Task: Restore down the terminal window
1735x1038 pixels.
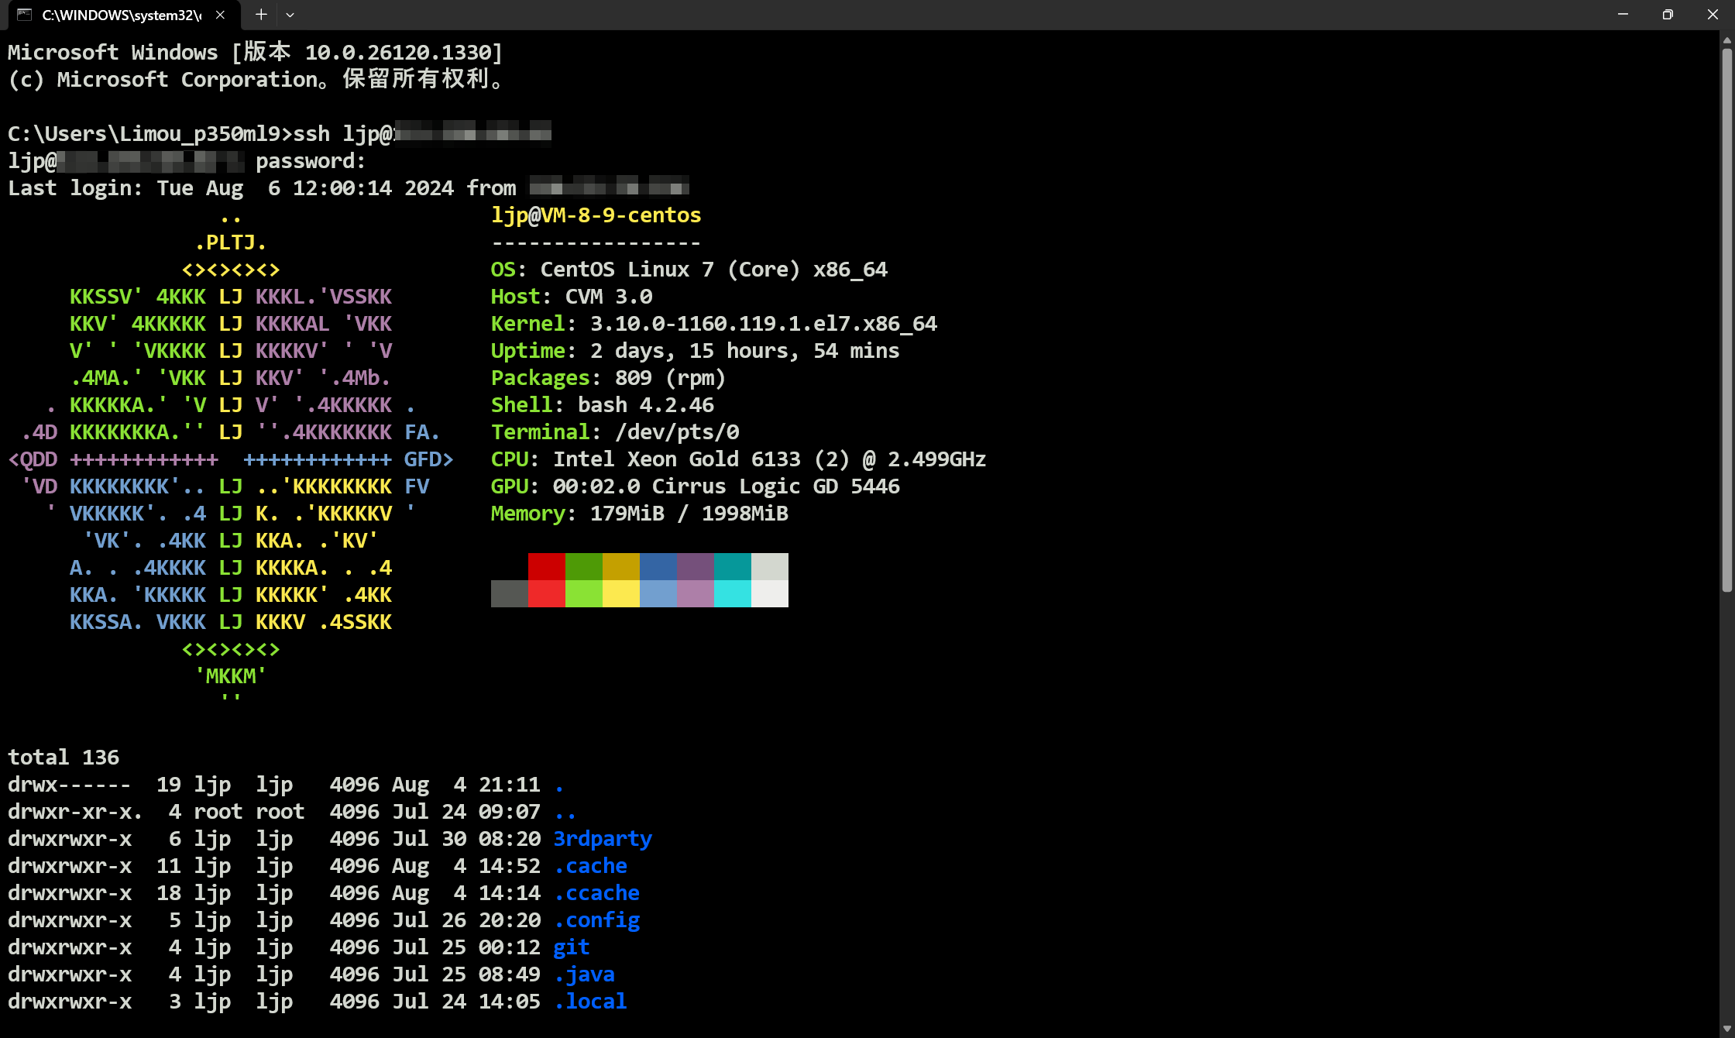Action: (x=1668, y=15)
